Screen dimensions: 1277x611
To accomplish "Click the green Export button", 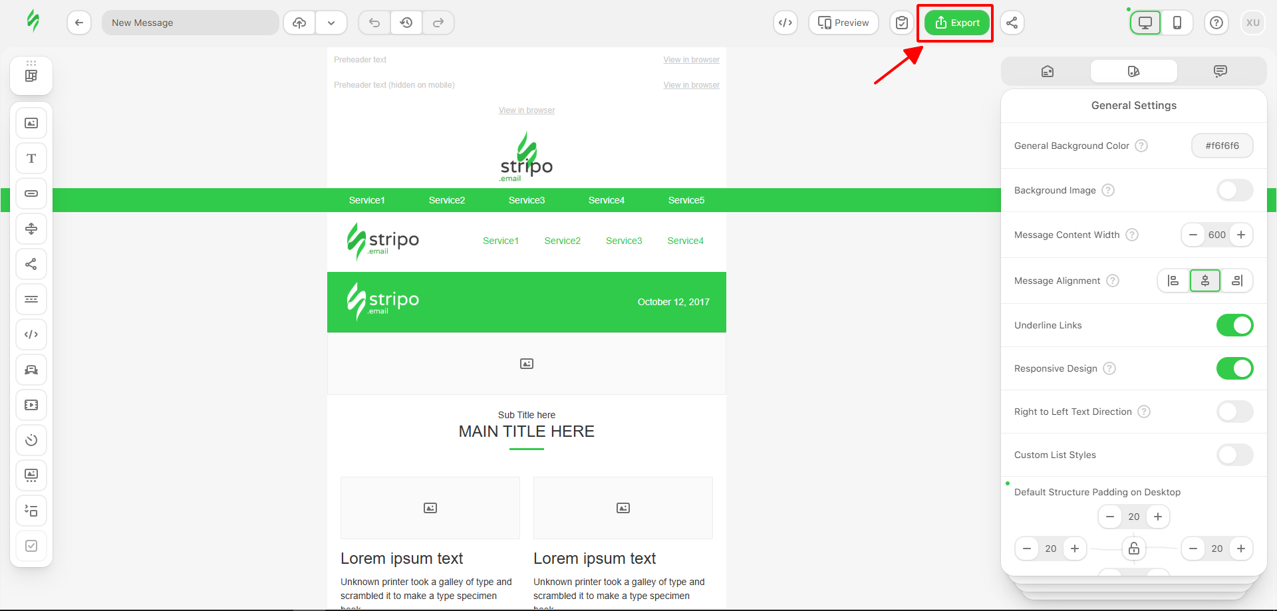I will tap(957, 23).
